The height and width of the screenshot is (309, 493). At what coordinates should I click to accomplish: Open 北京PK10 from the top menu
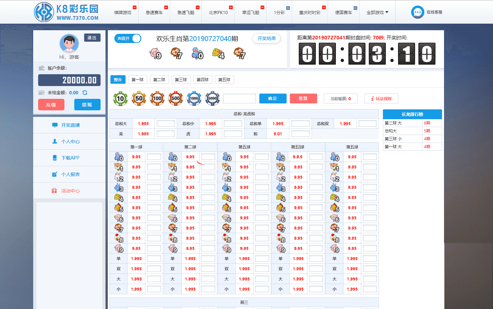(218, 12)
